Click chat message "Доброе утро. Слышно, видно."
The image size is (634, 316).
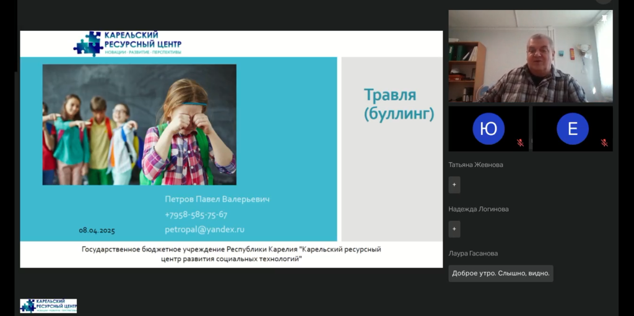pyautogui.click(x=500, y=273)
